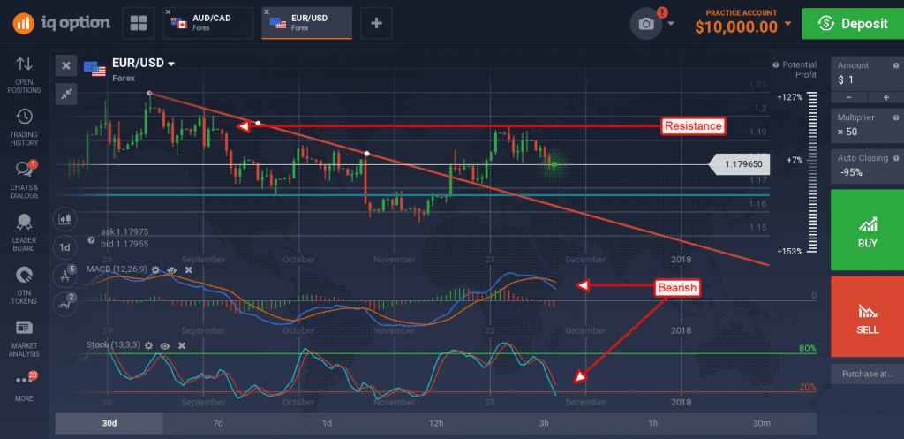904x439 pixels.
Task: Decrease the amount with minus button
Action: [x=848, y=97]
